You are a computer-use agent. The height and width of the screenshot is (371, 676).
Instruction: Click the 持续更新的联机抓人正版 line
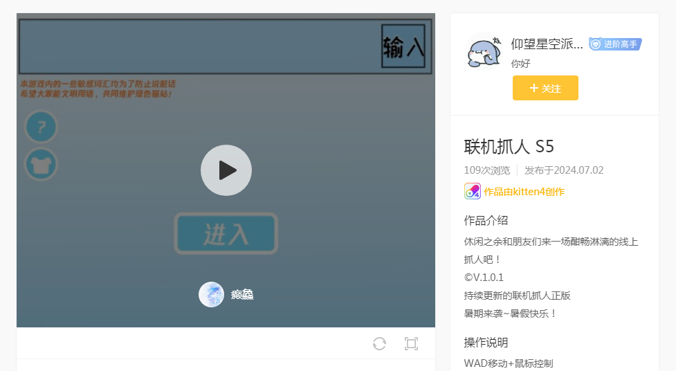click(x=517, y=296)
